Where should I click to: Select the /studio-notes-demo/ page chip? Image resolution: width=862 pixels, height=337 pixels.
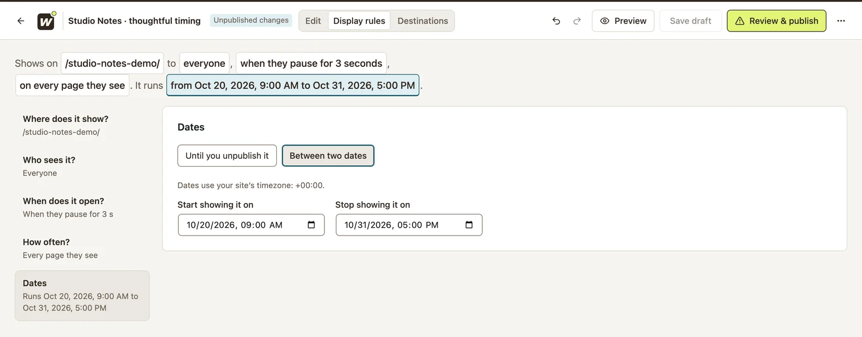click(112, 63)
